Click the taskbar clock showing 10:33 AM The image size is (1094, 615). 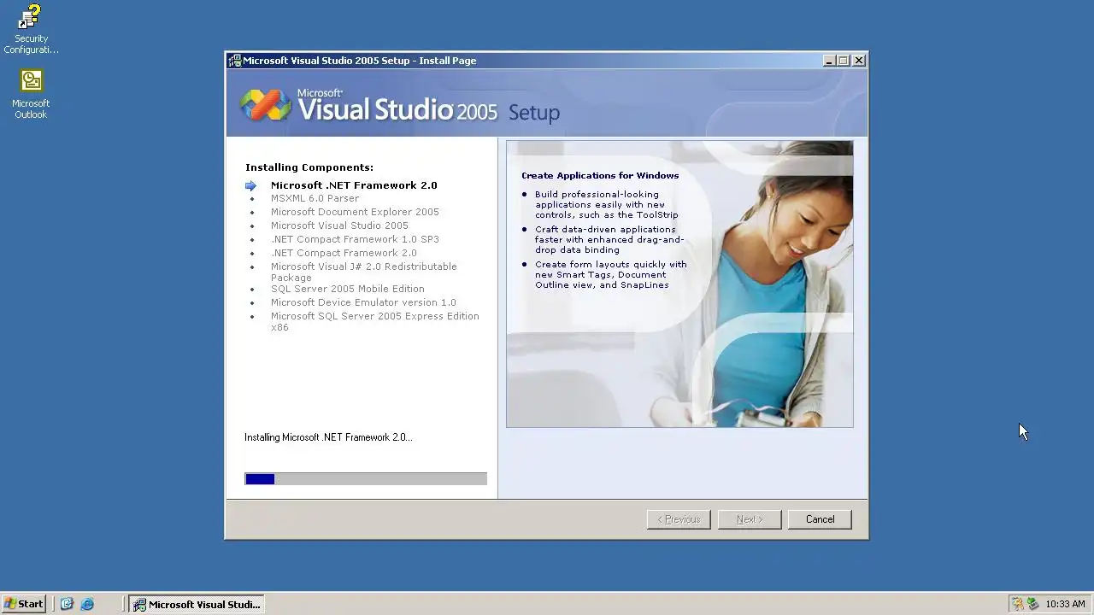click(x=1065, y=604)
